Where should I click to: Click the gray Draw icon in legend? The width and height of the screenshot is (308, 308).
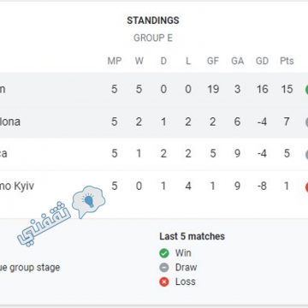(164, 268)
